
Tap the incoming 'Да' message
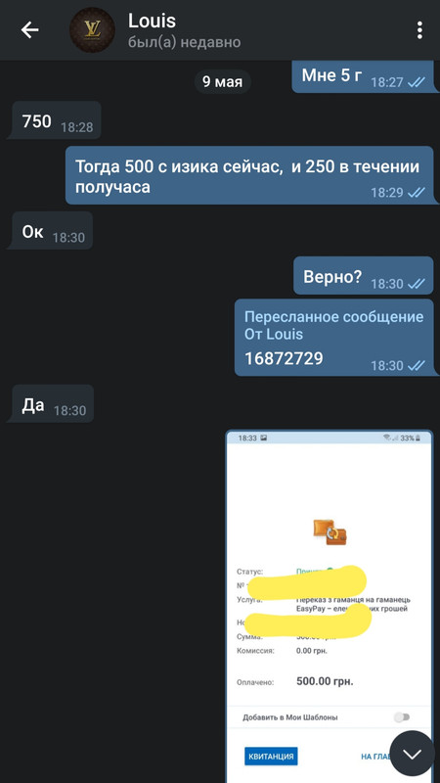50,403
